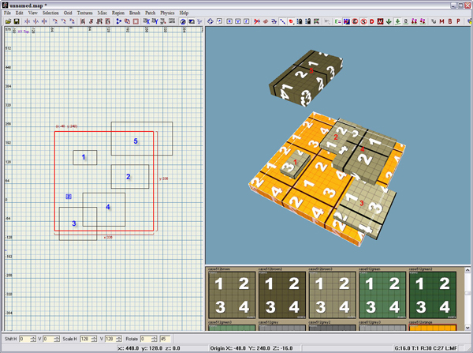Click the Shift H value field
473x353 pixels.
24,339
